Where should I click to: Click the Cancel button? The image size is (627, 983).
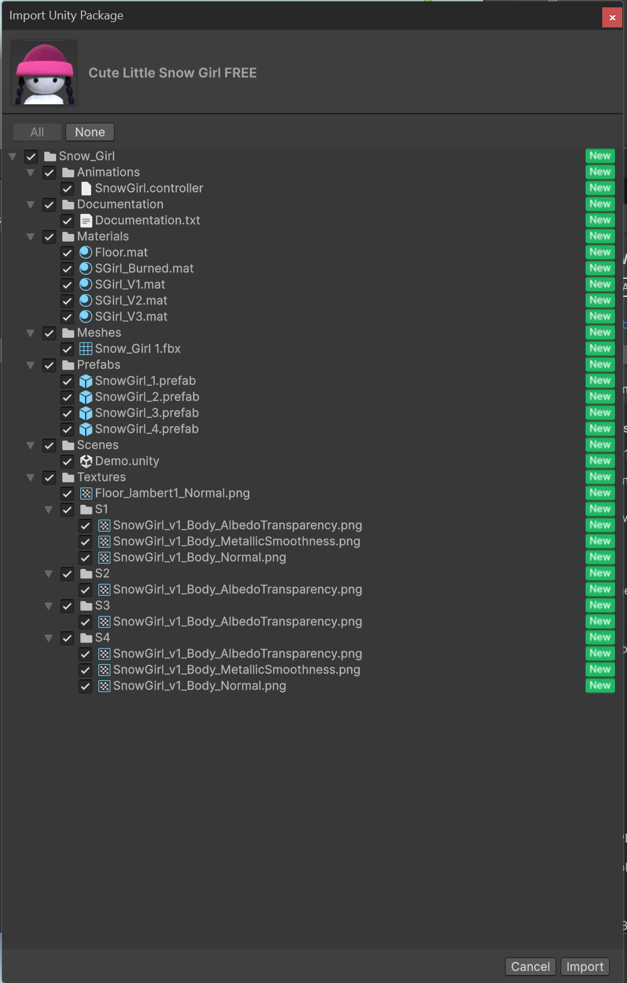530,966
